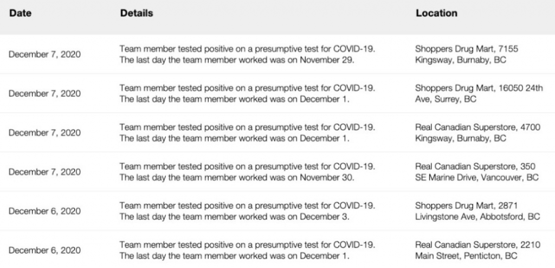Click the details text mentioning November 29
555x268 pixels.
point(247,54)
